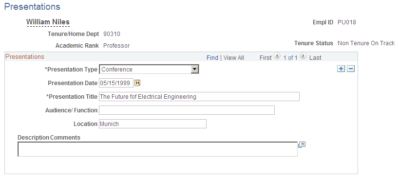Delete the presentation row with minus icon
Image resolution: width=399 pixels, height=178 pixels.
pyautogui.click(x=351, y=69)
